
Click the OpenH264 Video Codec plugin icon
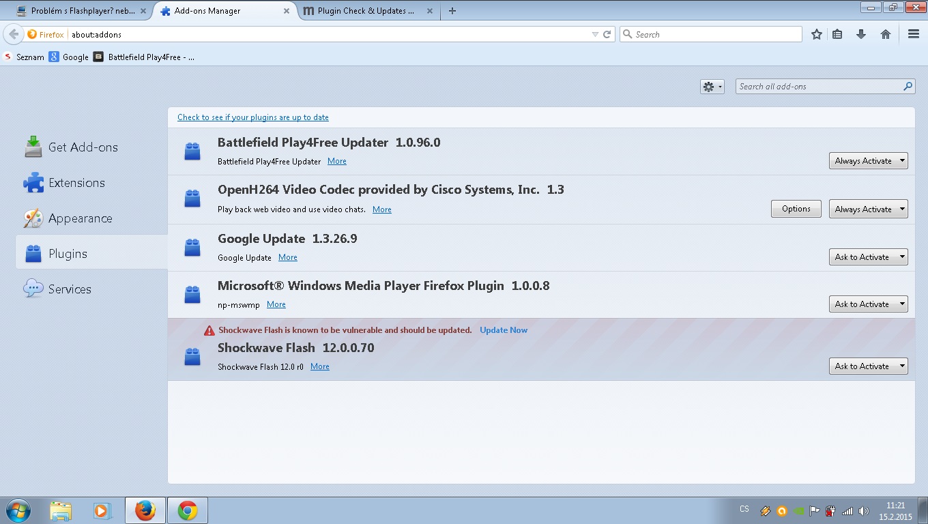[192, 199]
